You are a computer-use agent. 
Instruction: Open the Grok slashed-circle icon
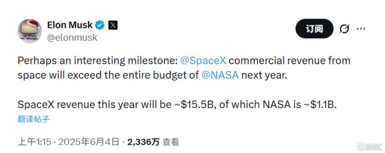(x=344, y=29)
